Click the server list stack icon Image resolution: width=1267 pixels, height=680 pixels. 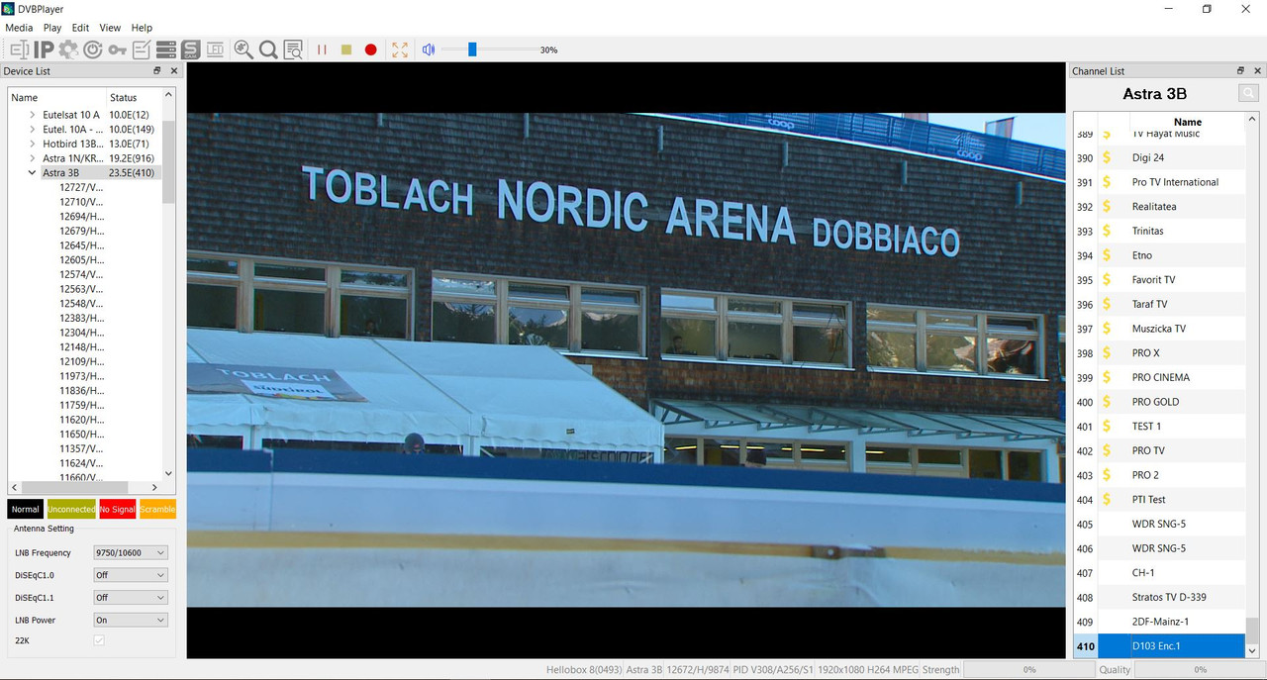166,49
